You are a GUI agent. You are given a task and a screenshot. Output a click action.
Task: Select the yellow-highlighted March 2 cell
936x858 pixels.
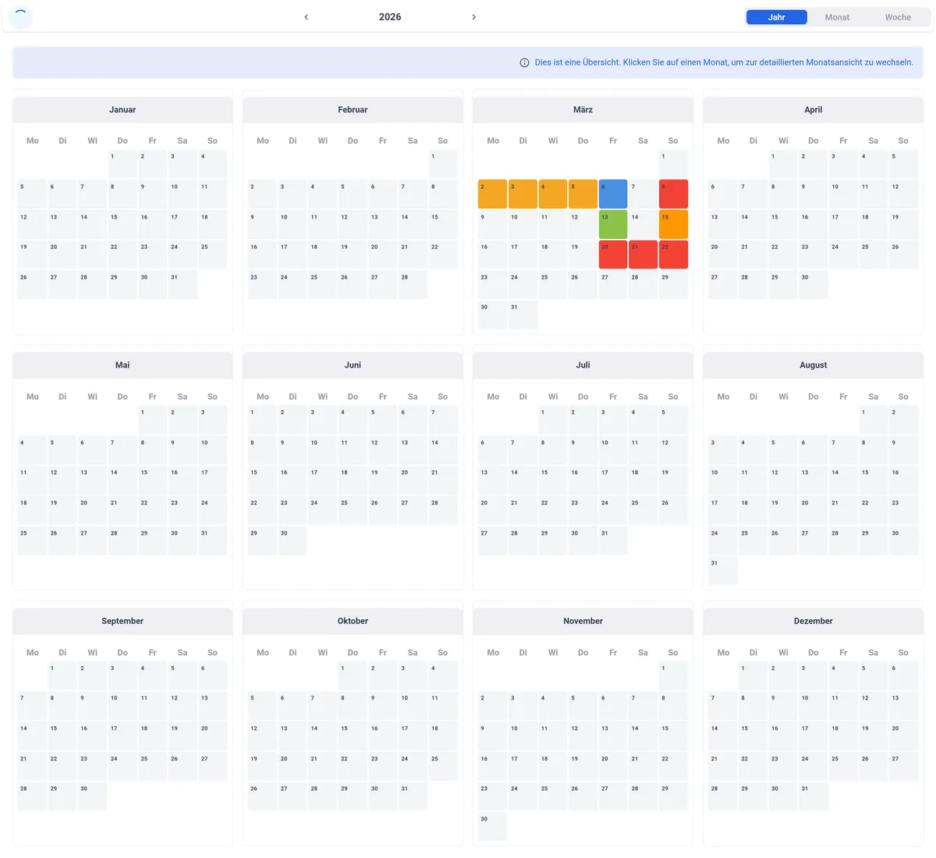coord(492,194)
